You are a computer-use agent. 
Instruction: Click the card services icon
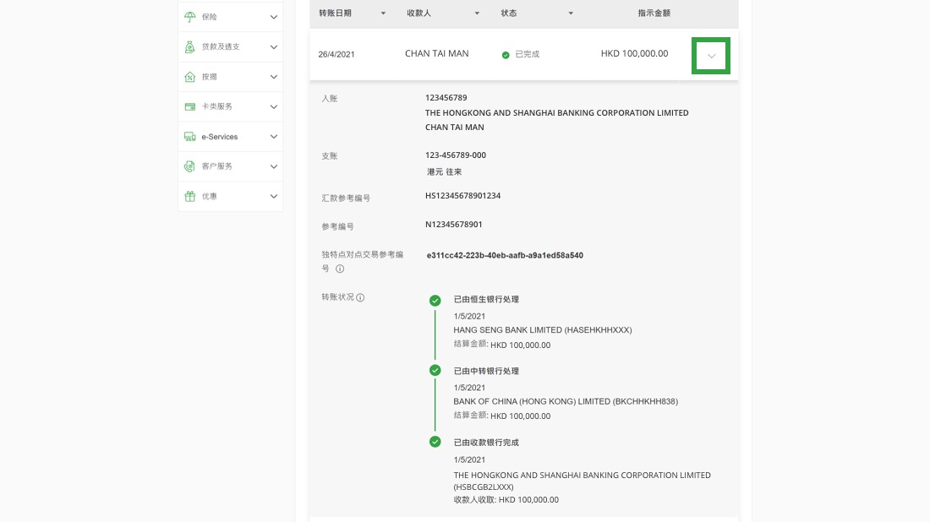click(189, 106)
